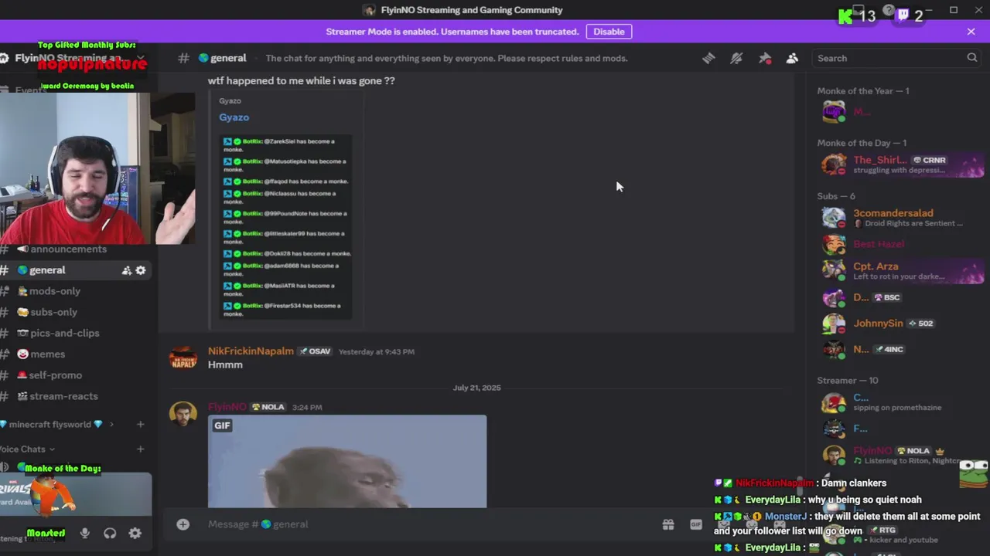
Task: Click invite people icon on general channel
Action: pos(126,270)
